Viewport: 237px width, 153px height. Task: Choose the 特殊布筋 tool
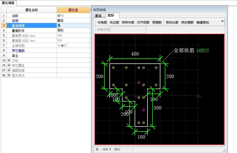pos(128,23)
